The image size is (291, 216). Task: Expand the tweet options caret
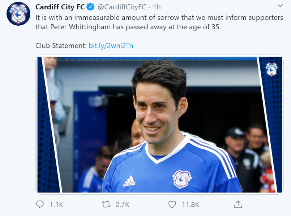click(x=280, y=6)
